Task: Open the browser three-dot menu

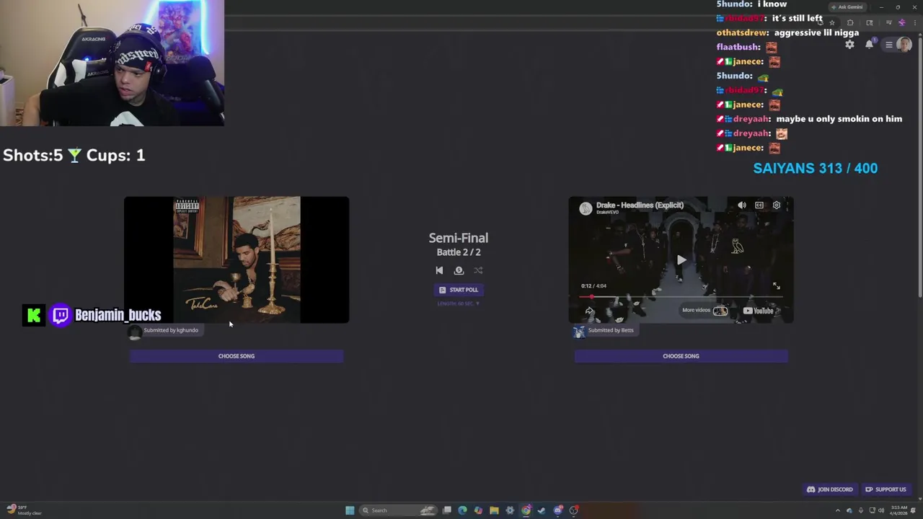Action: point(915,22)
